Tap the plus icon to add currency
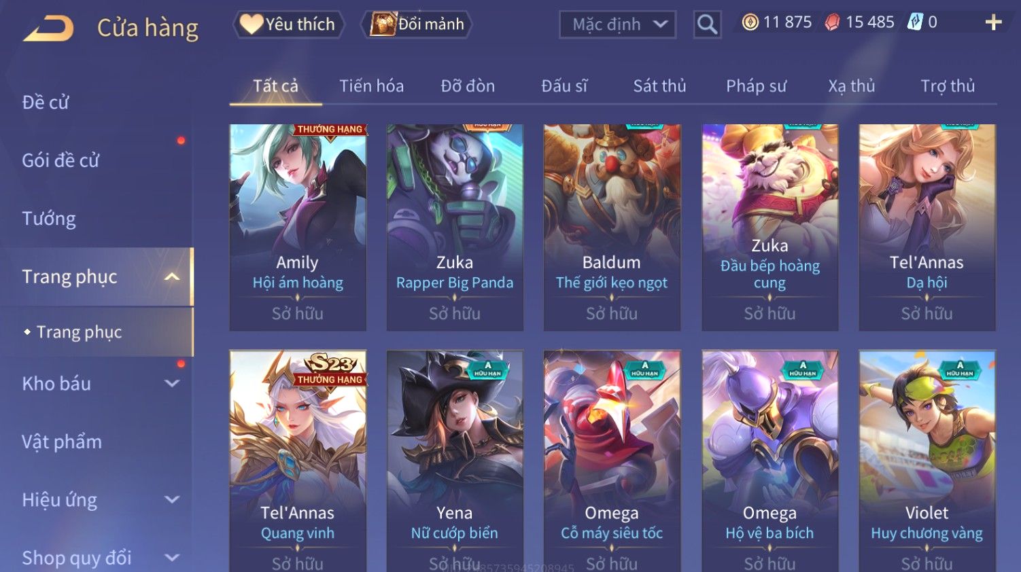 [x=993, y=23]
